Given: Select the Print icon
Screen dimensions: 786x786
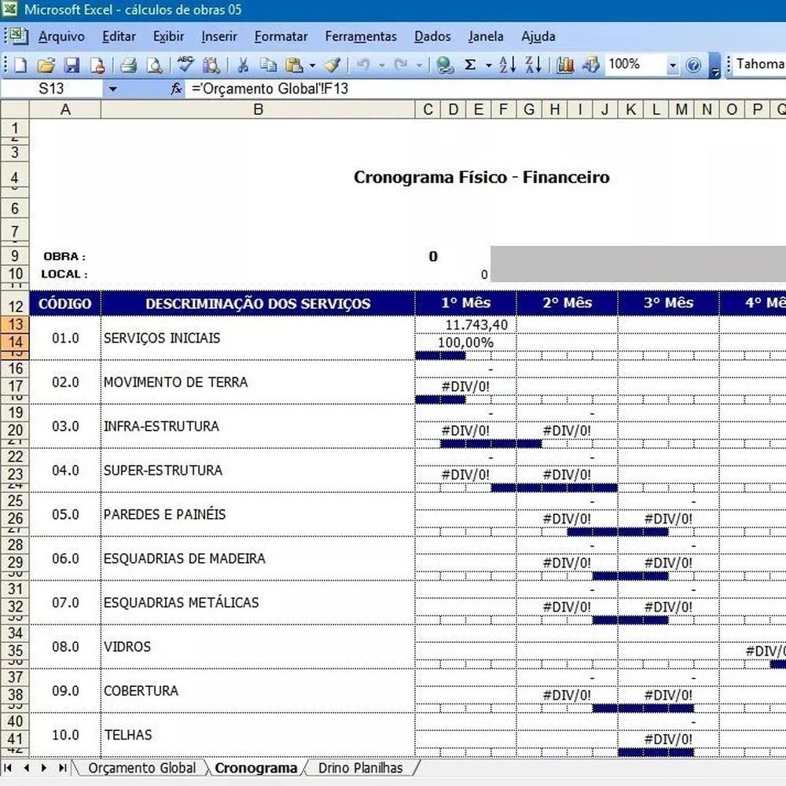Looking at the screenshot, I should click(x=128, y=64).
